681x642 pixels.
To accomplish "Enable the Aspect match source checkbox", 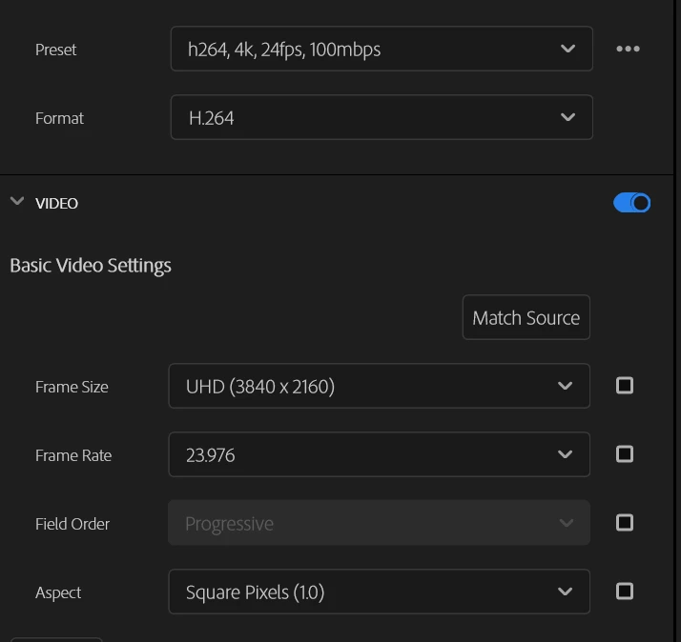I will pos(625,592).
